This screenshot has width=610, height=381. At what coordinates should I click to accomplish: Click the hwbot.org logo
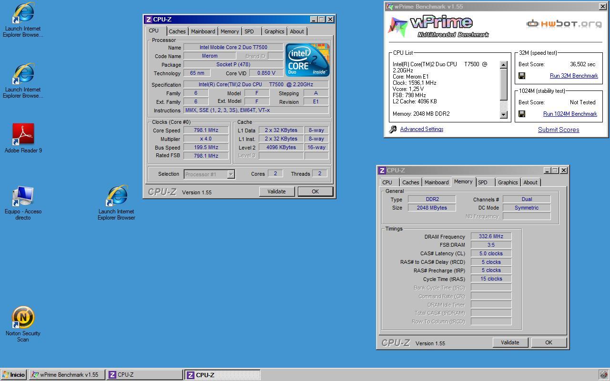tap(564, 23)
